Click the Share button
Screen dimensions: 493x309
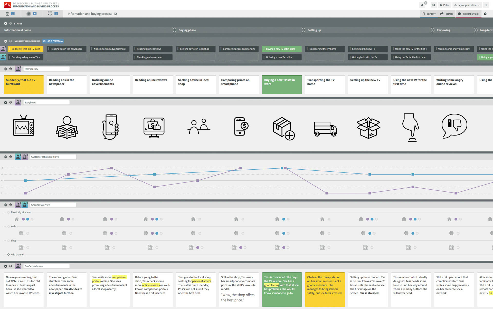pyautogui.click(x=447, y=14)
